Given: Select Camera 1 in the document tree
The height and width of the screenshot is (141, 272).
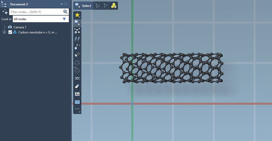Looking at the screenshot, I should (20, 27).
